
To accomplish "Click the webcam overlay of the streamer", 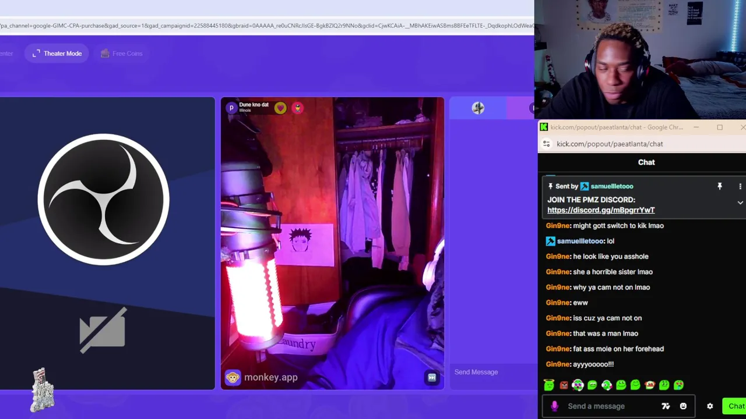I will coord(640,59).
